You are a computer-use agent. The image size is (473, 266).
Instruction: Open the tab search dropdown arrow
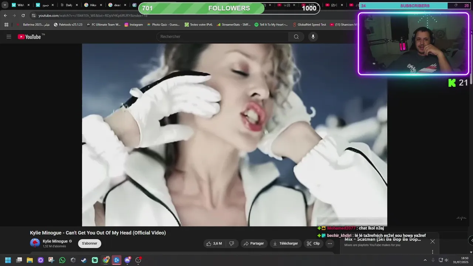(x=5, y=5)
